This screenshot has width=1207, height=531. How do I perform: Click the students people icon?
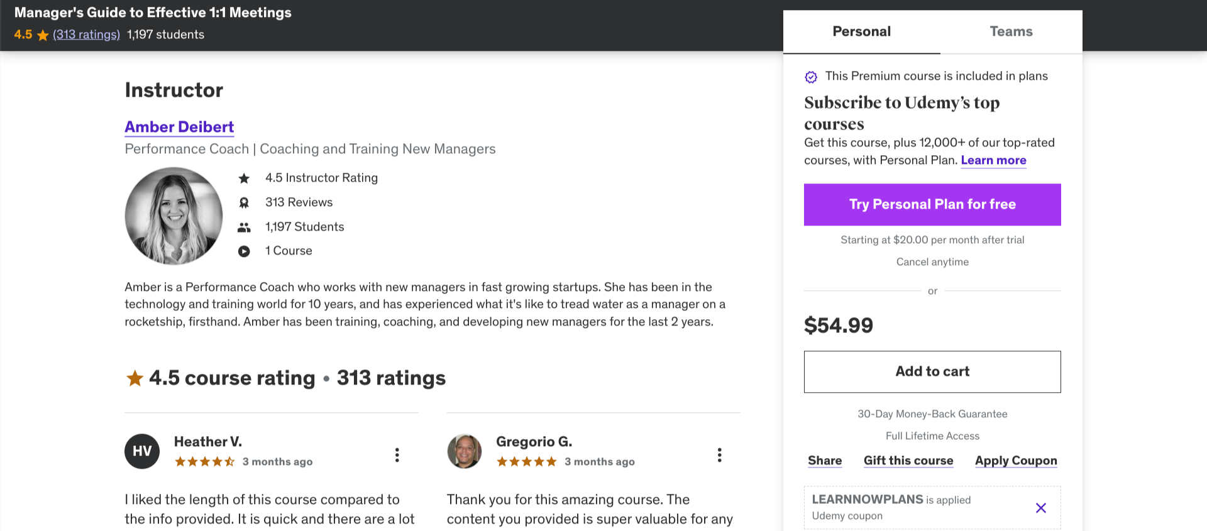244,227
